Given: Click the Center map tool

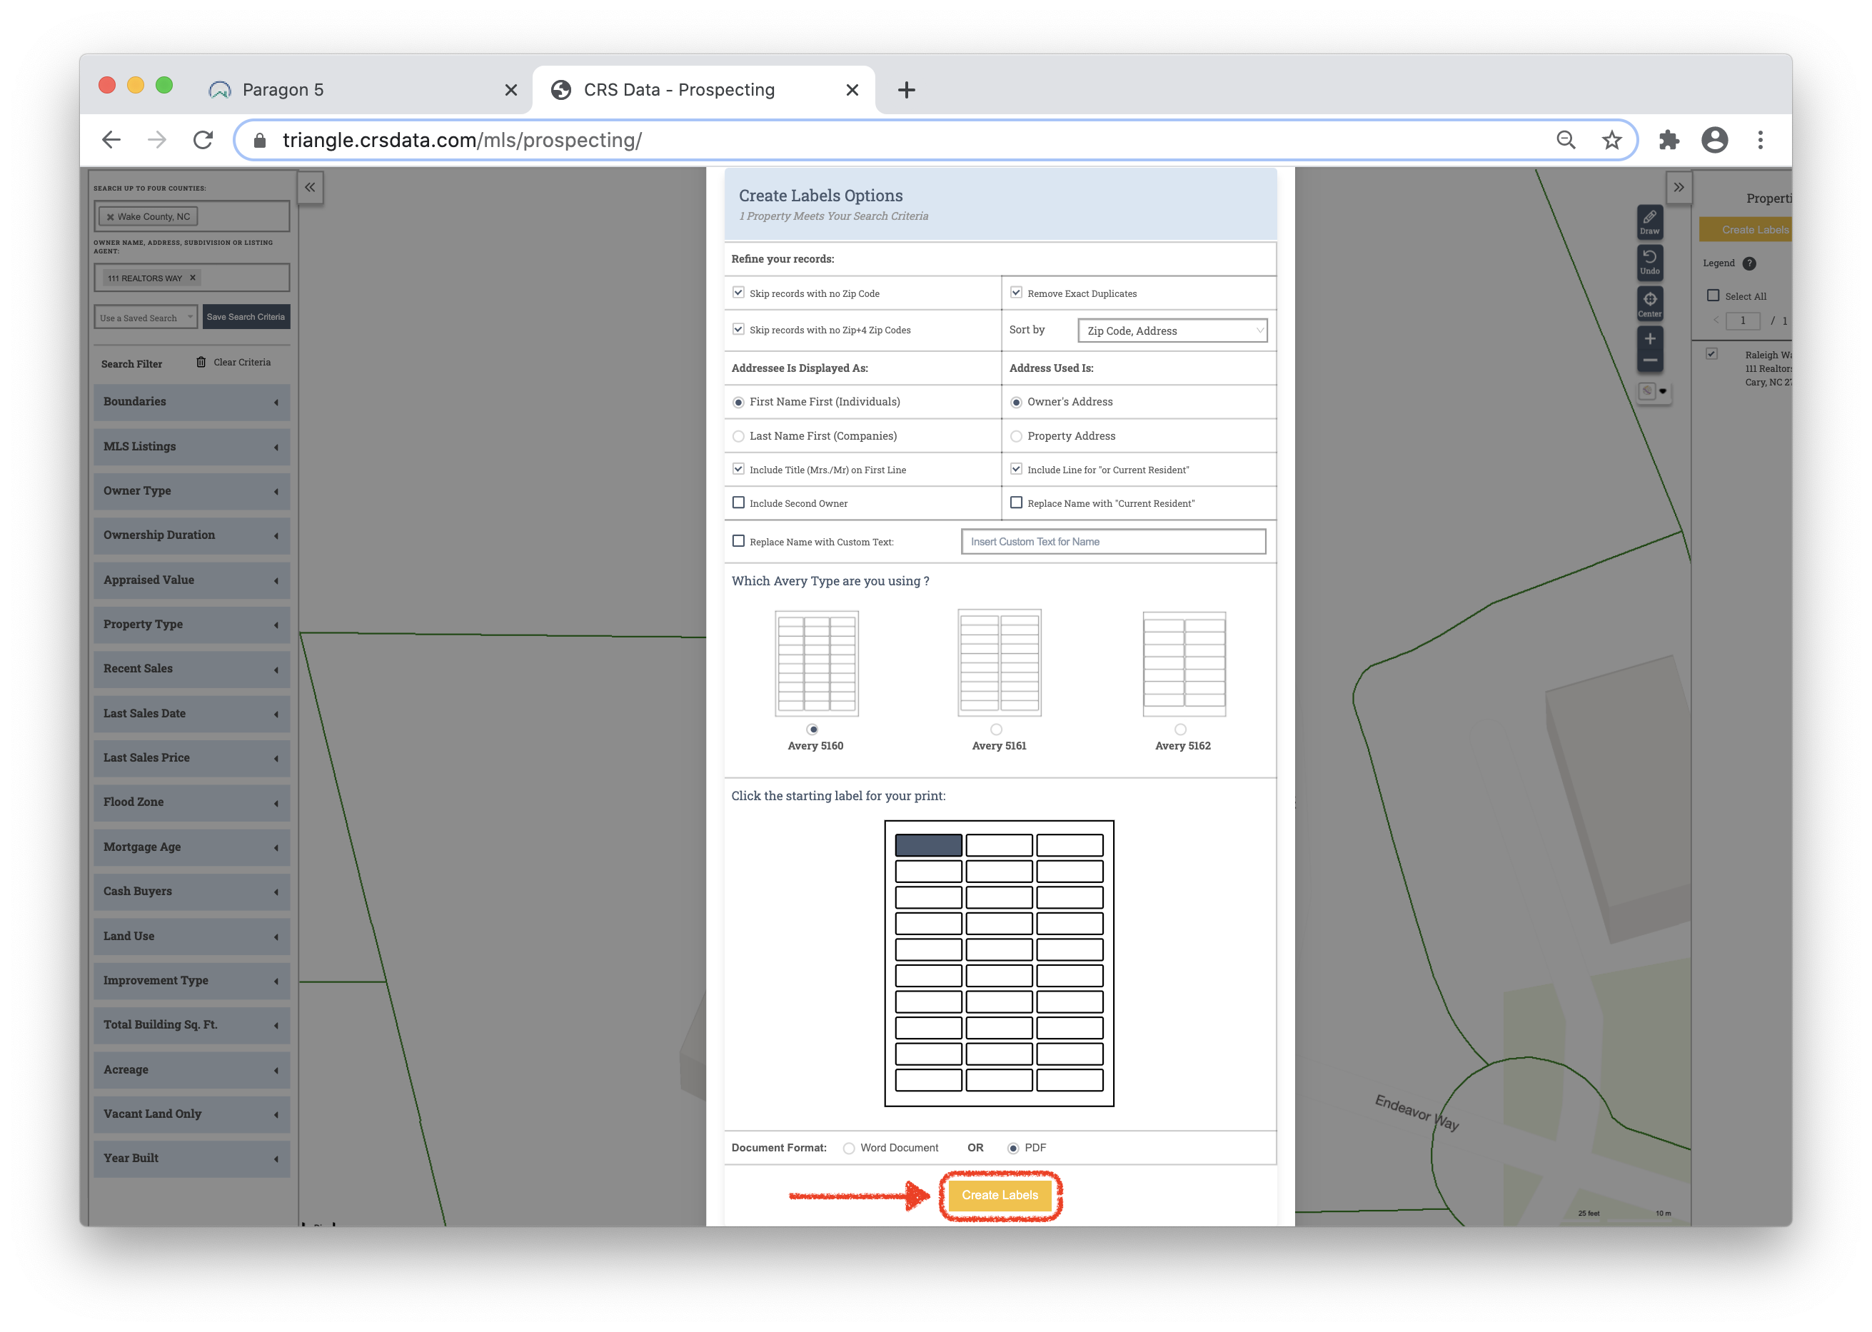Looking at the screenshot, I should coord(1649,303).
